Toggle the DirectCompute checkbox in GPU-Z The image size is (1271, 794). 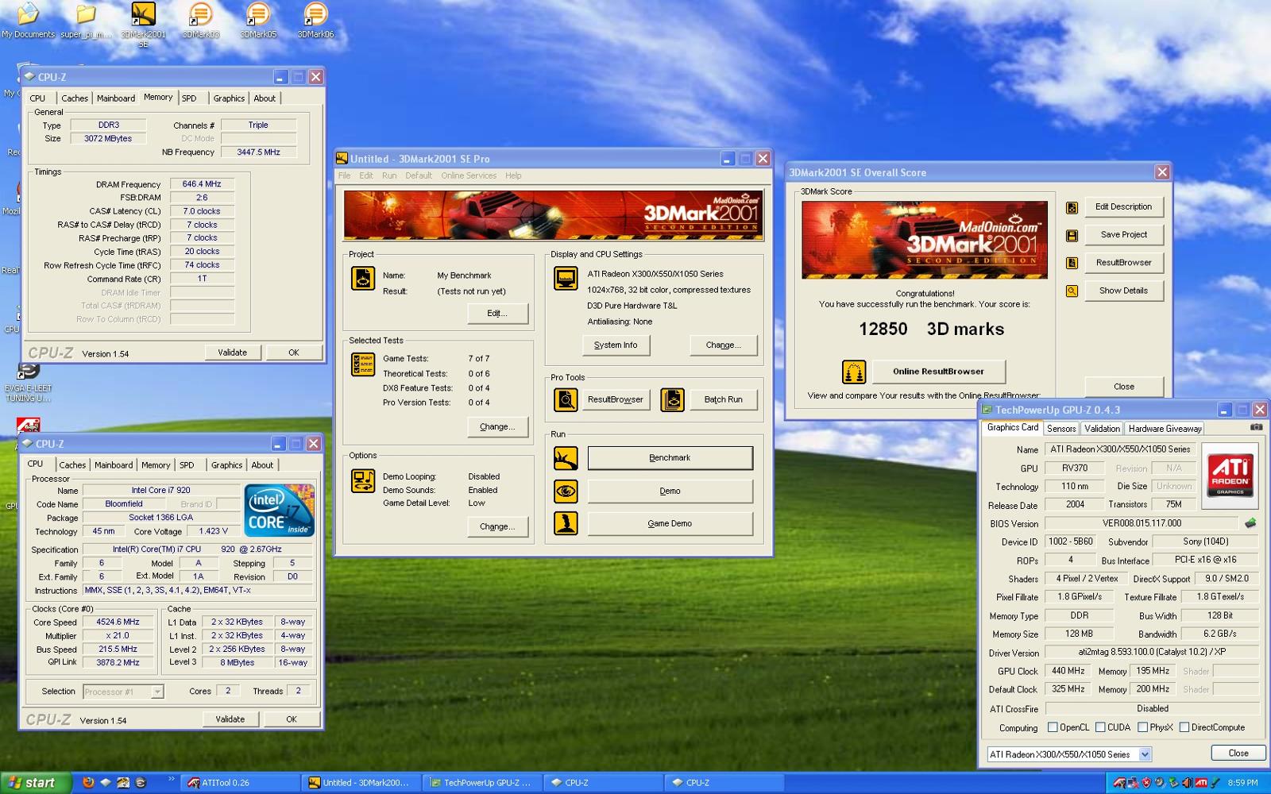click(1184, 727)
